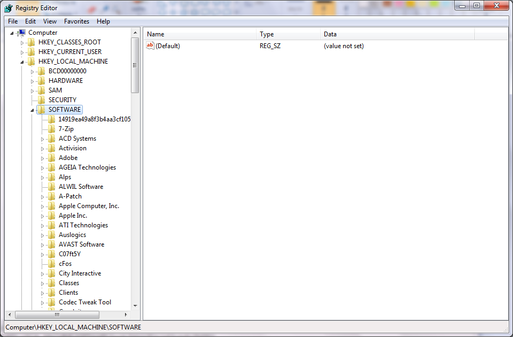The image size is (513, 337).
Task: Click the Registry Editor title bar icon
Action: pos(9,8)
